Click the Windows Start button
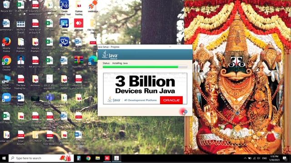This screenshot has height=163, width=291. (4, 158)
